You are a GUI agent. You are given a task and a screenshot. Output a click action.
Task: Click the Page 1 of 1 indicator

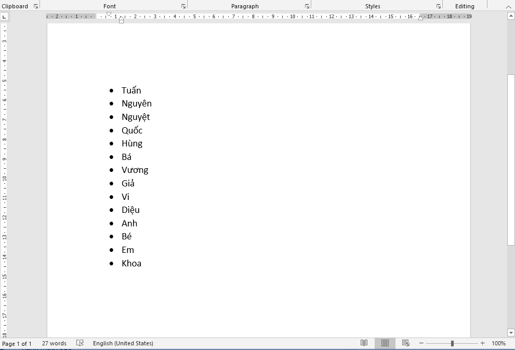(x=17, y=343)
